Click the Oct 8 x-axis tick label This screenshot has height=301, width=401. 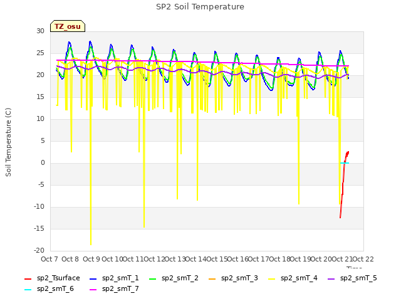pyautogui.click(x=70, y=259)
